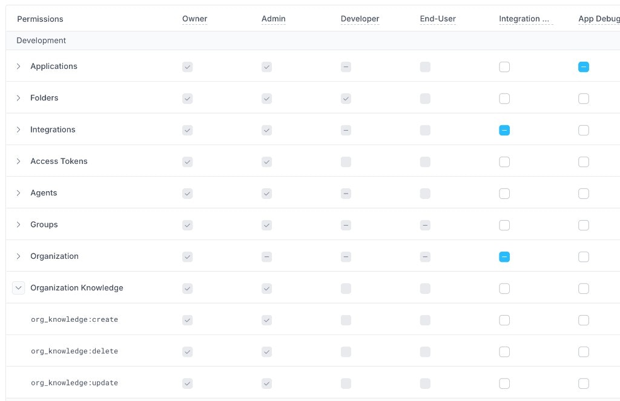Toggle Integration permission for Organization
Image resolution: width=620 pixels, height=401 pixels.
click(504, 256)
